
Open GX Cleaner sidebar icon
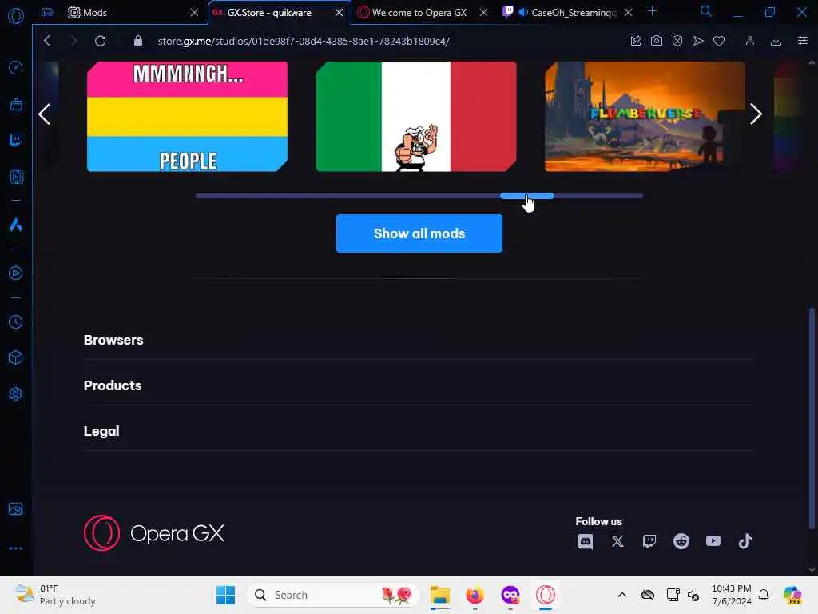pyautogui.click(x=16, y=104)
